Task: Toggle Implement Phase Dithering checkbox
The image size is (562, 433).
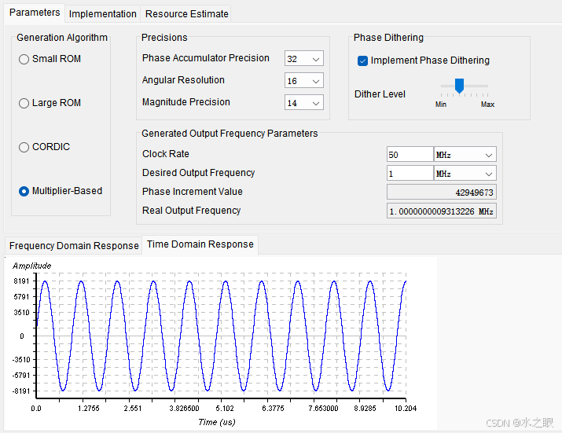Action: [x=362, y=61]
